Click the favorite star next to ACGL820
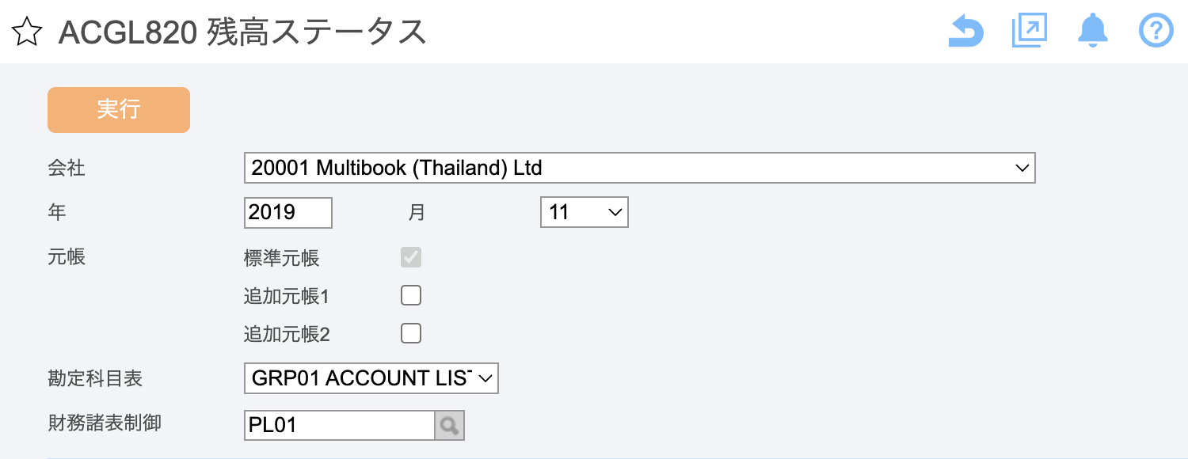The height and width of the screenshot is (459, 1188). 26,32
